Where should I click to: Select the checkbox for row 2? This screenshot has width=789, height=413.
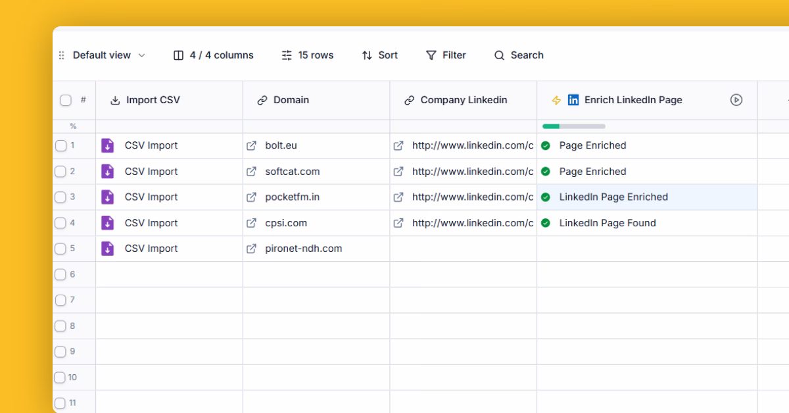point(60,172)
